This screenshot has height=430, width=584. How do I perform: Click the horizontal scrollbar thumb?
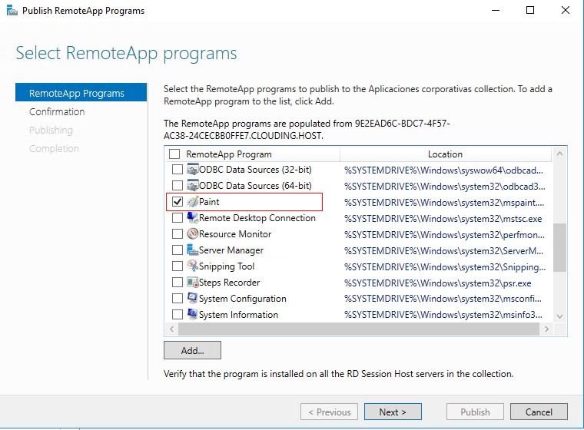pyautogui.click(x=359, y=329)
